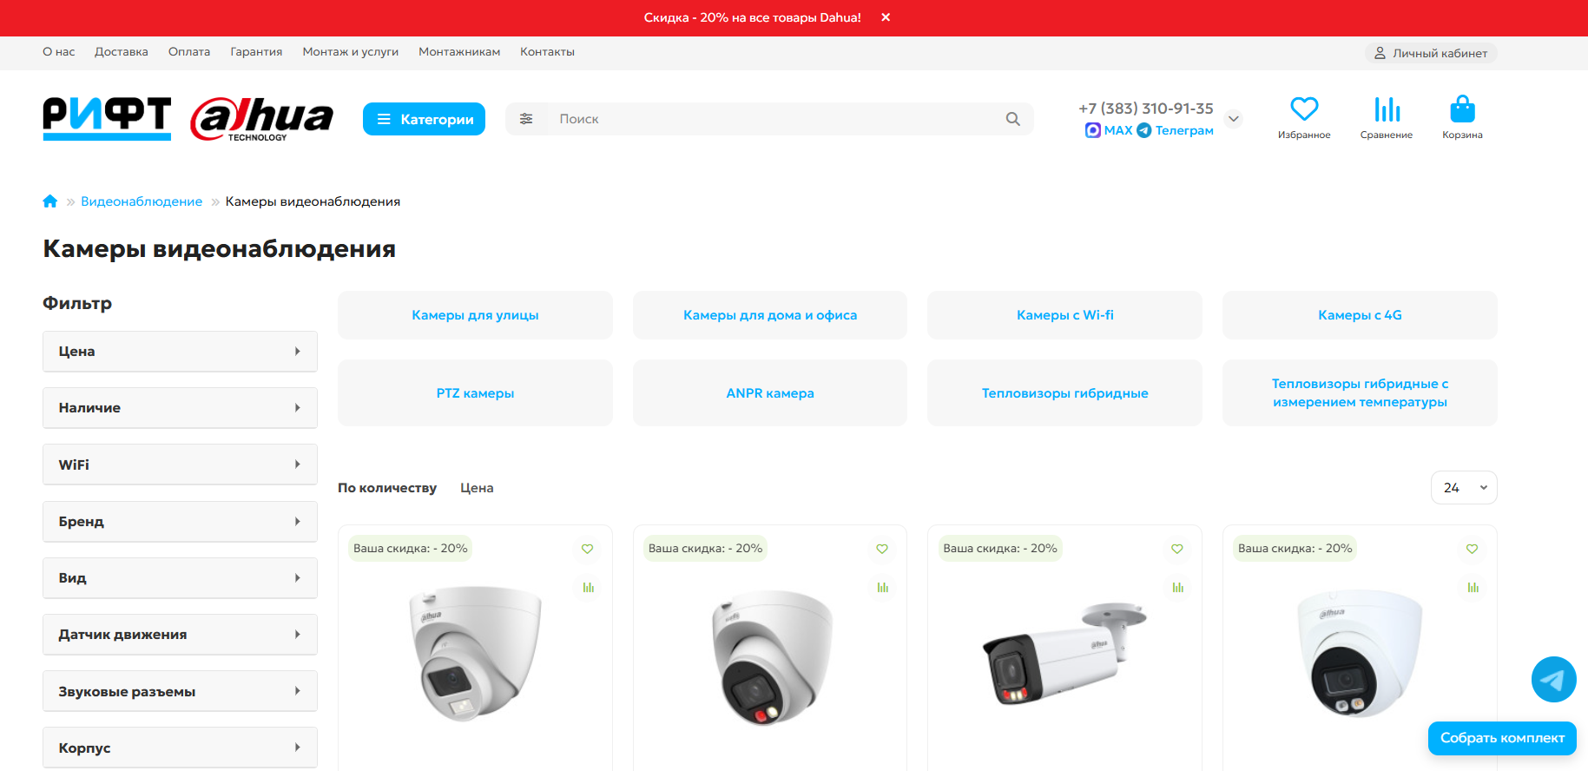Screen dimensions: 1588x771
Task: Open the Контакты menu item
Action: click(x=547, y=52)
